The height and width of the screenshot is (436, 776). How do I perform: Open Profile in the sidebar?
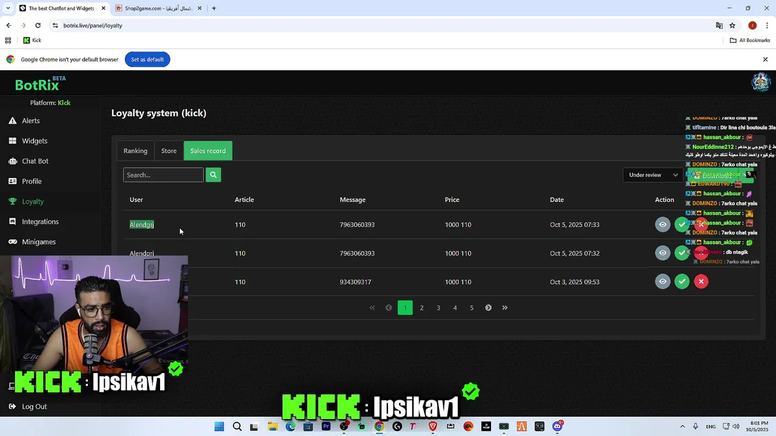click(32, 181)
